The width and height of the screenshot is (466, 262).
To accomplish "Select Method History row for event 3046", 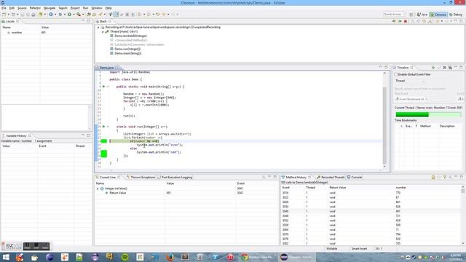I will click(x=371, y=216).
